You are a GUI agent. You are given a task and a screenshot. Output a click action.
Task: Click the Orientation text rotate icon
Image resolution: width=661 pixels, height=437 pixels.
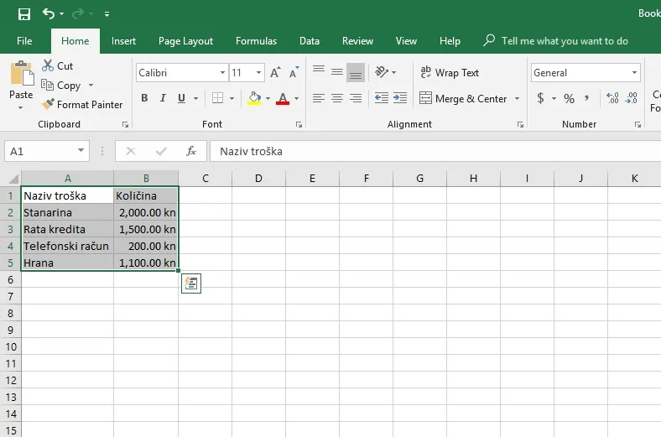click(382, 72)
